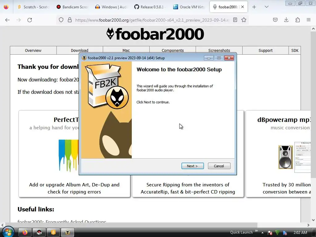Open Firefox from the taskbar
The width and height of the screenshot is (316, 237).
click(25, 233)
